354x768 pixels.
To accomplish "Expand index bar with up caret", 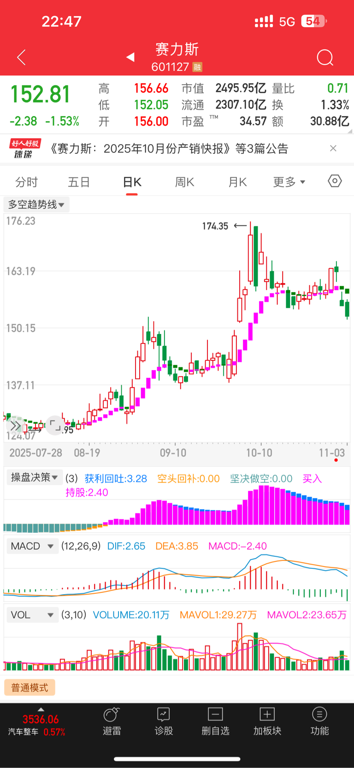I will pos(41,709).
